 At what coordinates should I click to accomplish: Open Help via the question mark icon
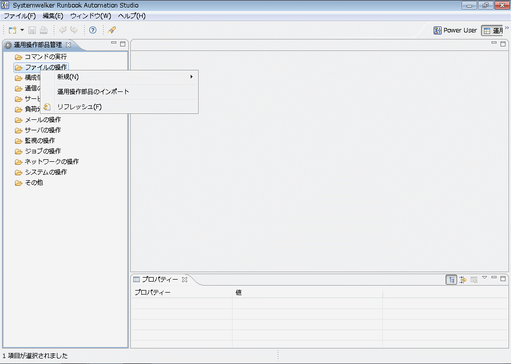[93, 30]
